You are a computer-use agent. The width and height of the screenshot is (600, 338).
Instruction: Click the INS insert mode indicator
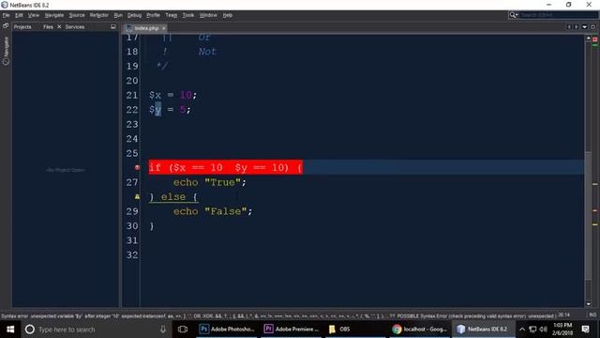(592, 315)
